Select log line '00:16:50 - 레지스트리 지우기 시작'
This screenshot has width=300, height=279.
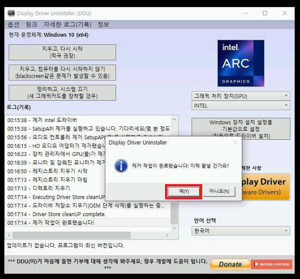click(55, 171)
